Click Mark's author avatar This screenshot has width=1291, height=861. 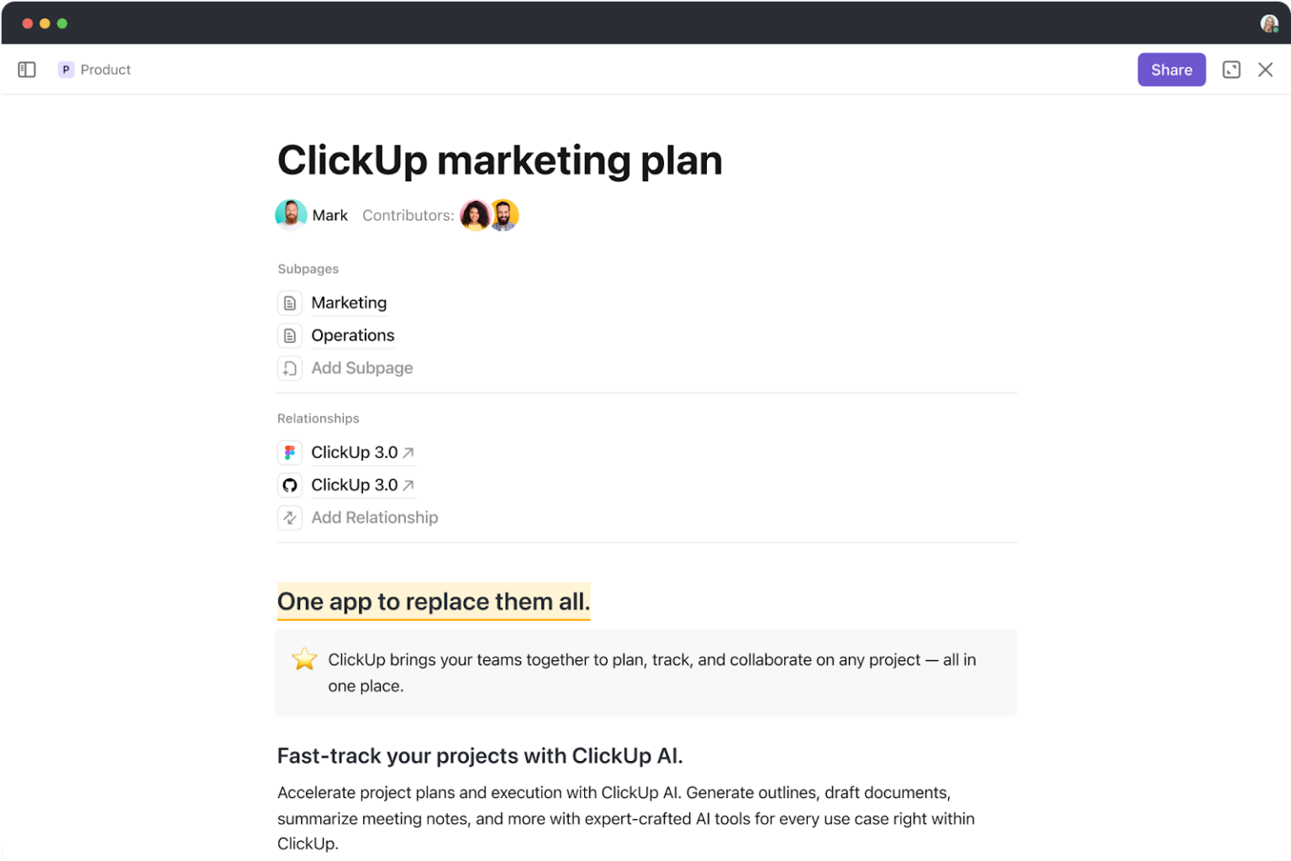coord(291,215)
